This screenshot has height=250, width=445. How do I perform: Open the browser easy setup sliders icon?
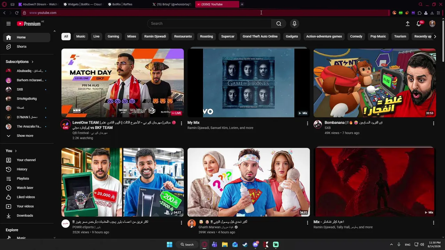coord(438,13)
